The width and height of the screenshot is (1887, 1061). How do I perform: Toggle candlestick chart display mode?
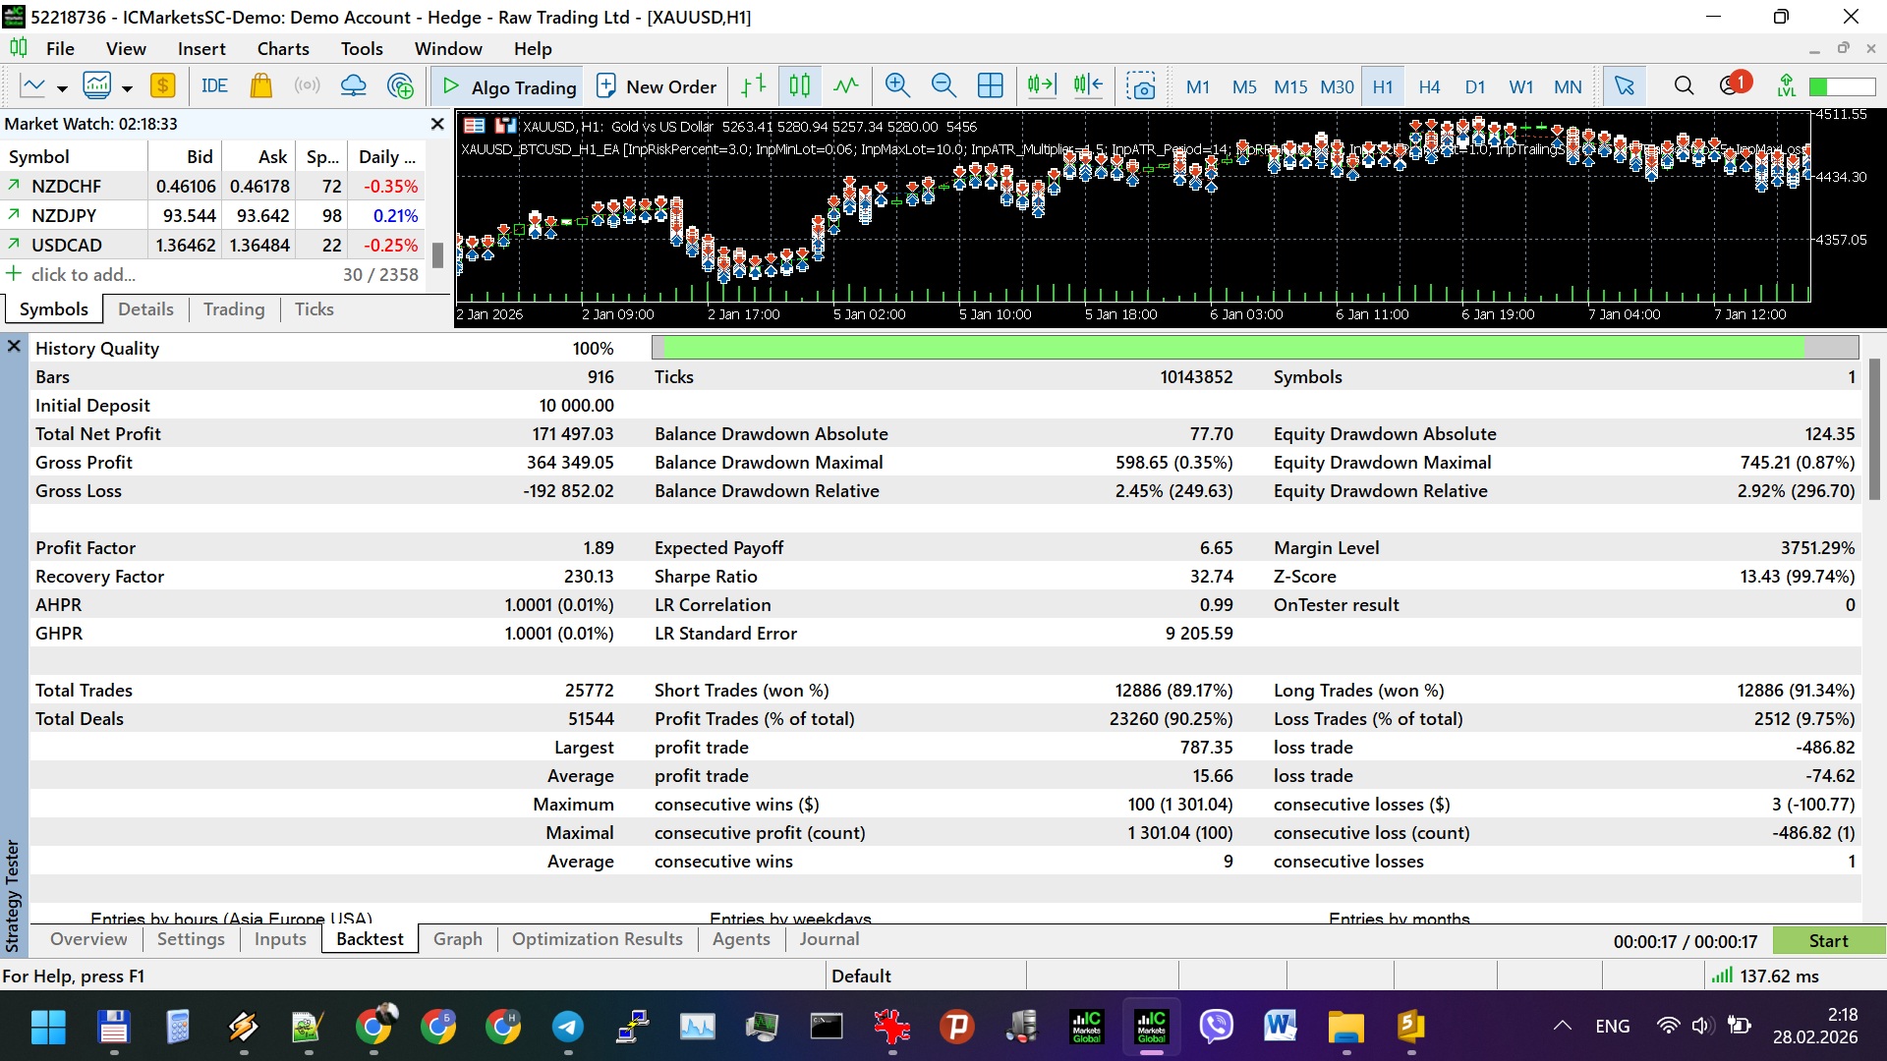800,86
